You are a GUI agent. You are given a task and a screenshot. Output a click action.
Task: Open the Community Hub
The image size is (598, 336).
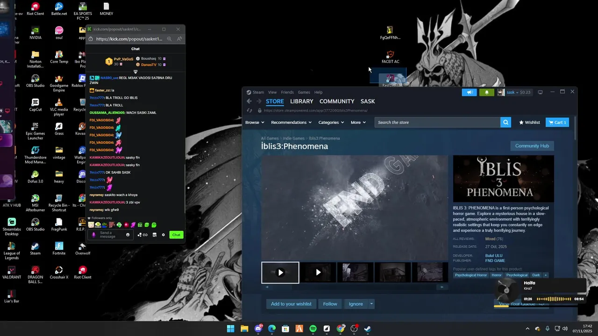click(532, 146)
